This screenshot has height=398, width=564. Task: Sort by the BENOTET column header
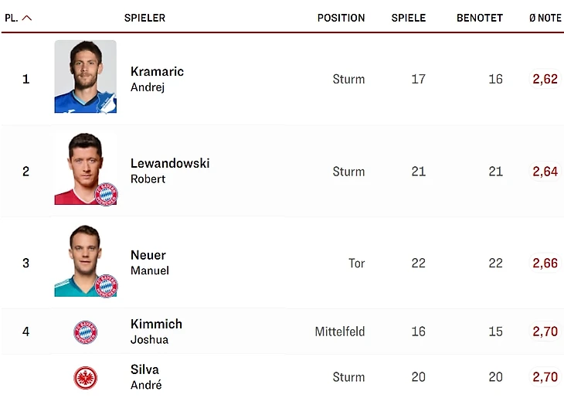[x=479, y=18]
